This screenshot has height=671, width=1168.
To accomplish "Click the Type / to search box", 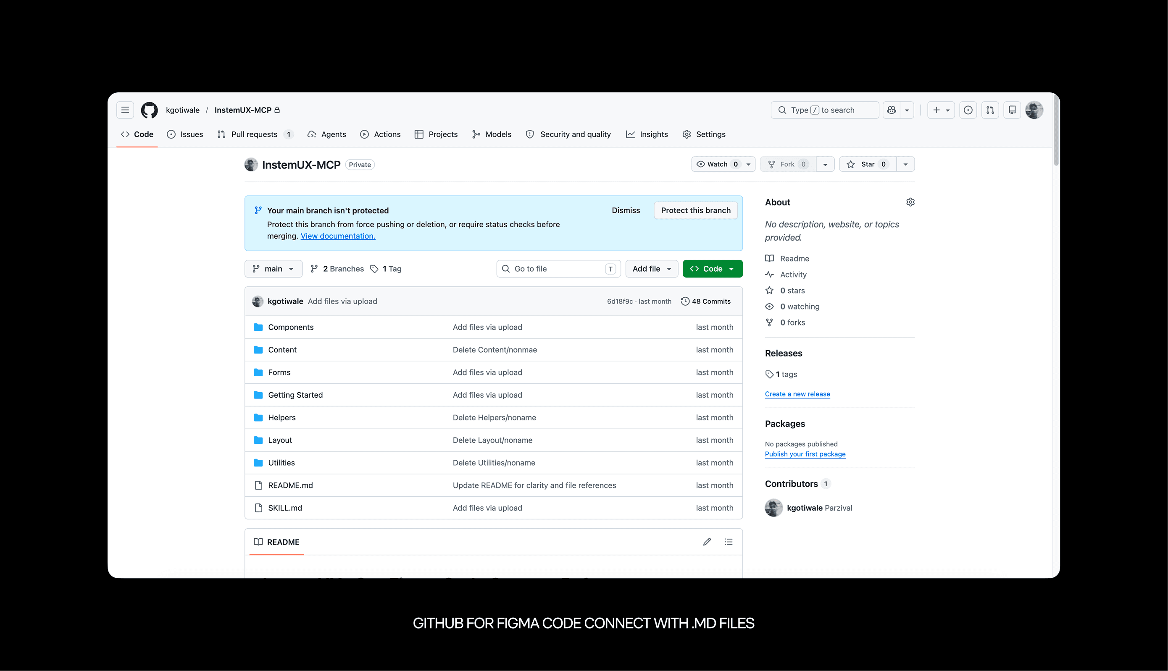I will [x=825, y=110].
